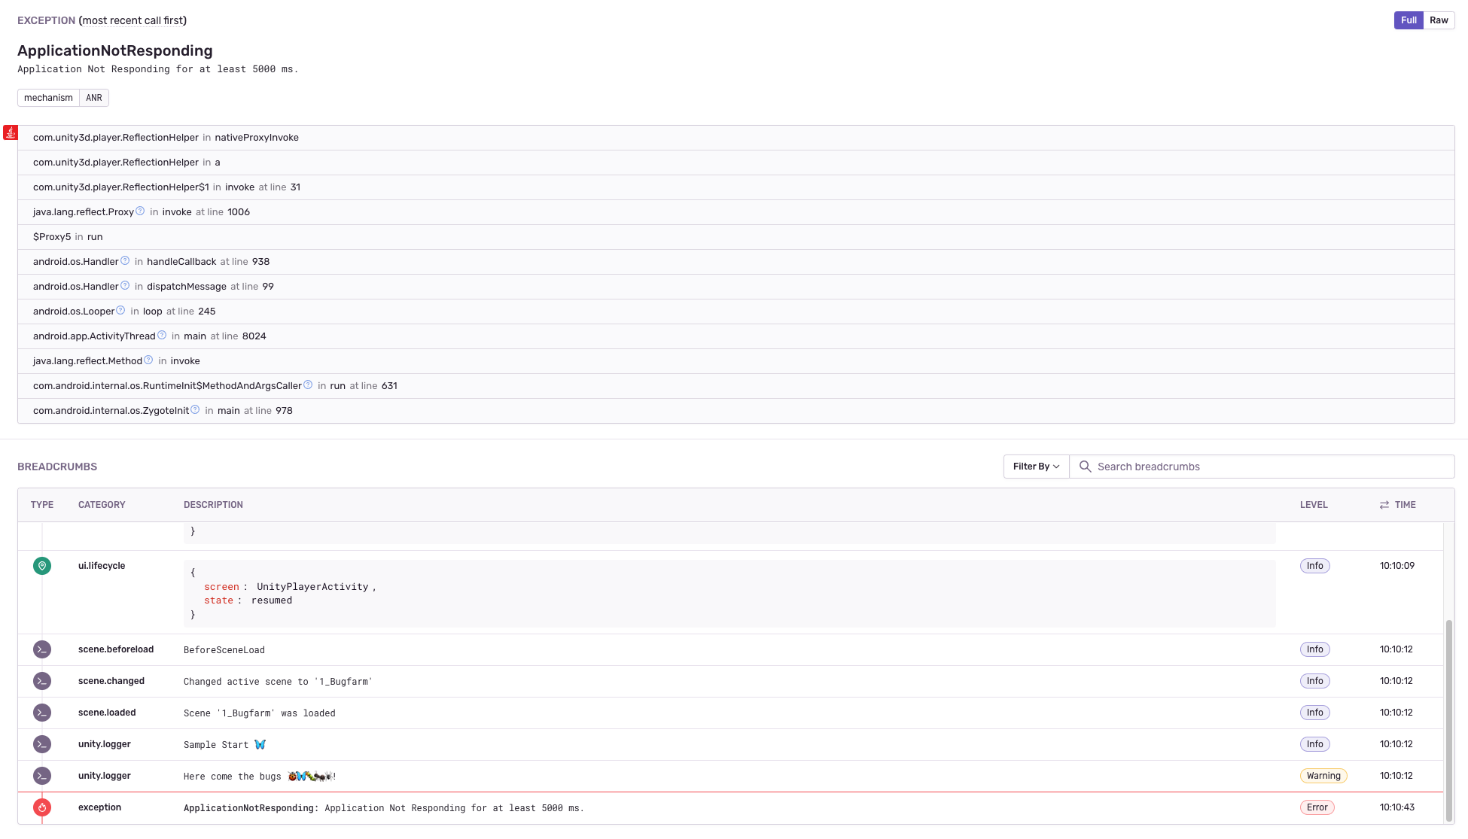Select the Full exception view tab
This screenshot has height=839, width=1468.
click(x=1409, y=20)
